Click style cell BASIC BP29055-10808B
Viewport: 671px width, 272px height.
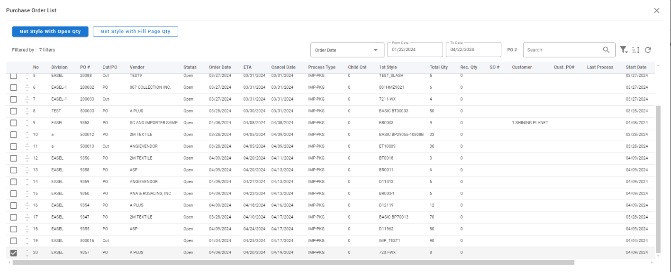point(401,135)
